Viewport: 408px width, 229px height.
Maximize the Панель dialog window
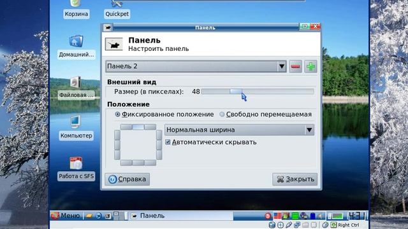coord(305,26)
